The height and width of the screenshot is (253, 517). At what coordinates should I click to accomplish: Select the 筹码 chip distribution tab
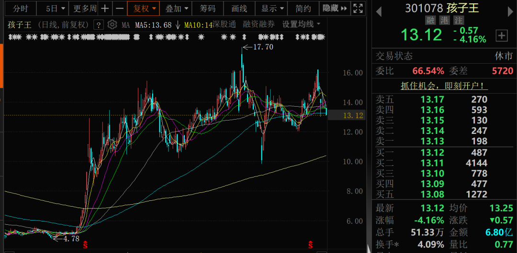[208, 9]
